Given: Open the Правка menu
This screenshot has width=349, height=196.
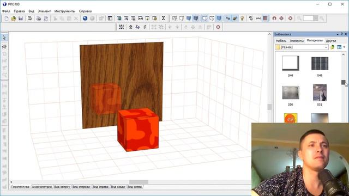Looking at the screenshot, I should coord(20,11).
